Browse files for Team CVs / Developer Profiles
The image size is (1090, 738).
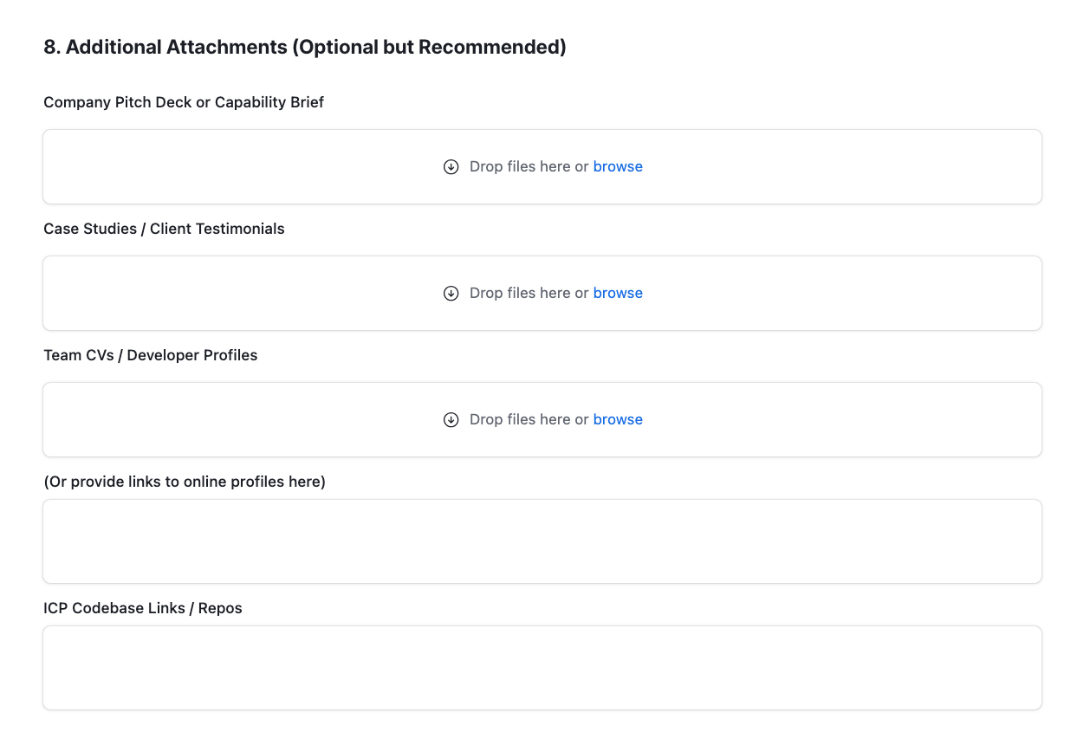click(618, 419)
